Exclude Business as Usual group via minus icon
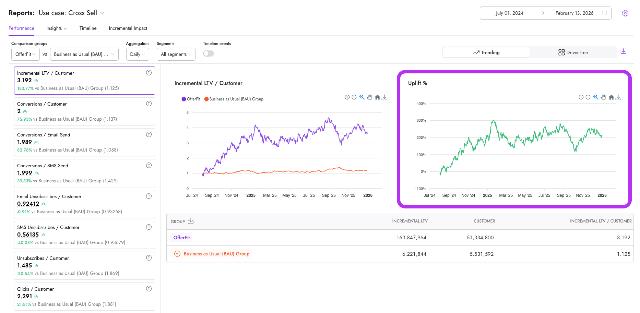Viewport: 640px width, 313px height. pos(177,254)
